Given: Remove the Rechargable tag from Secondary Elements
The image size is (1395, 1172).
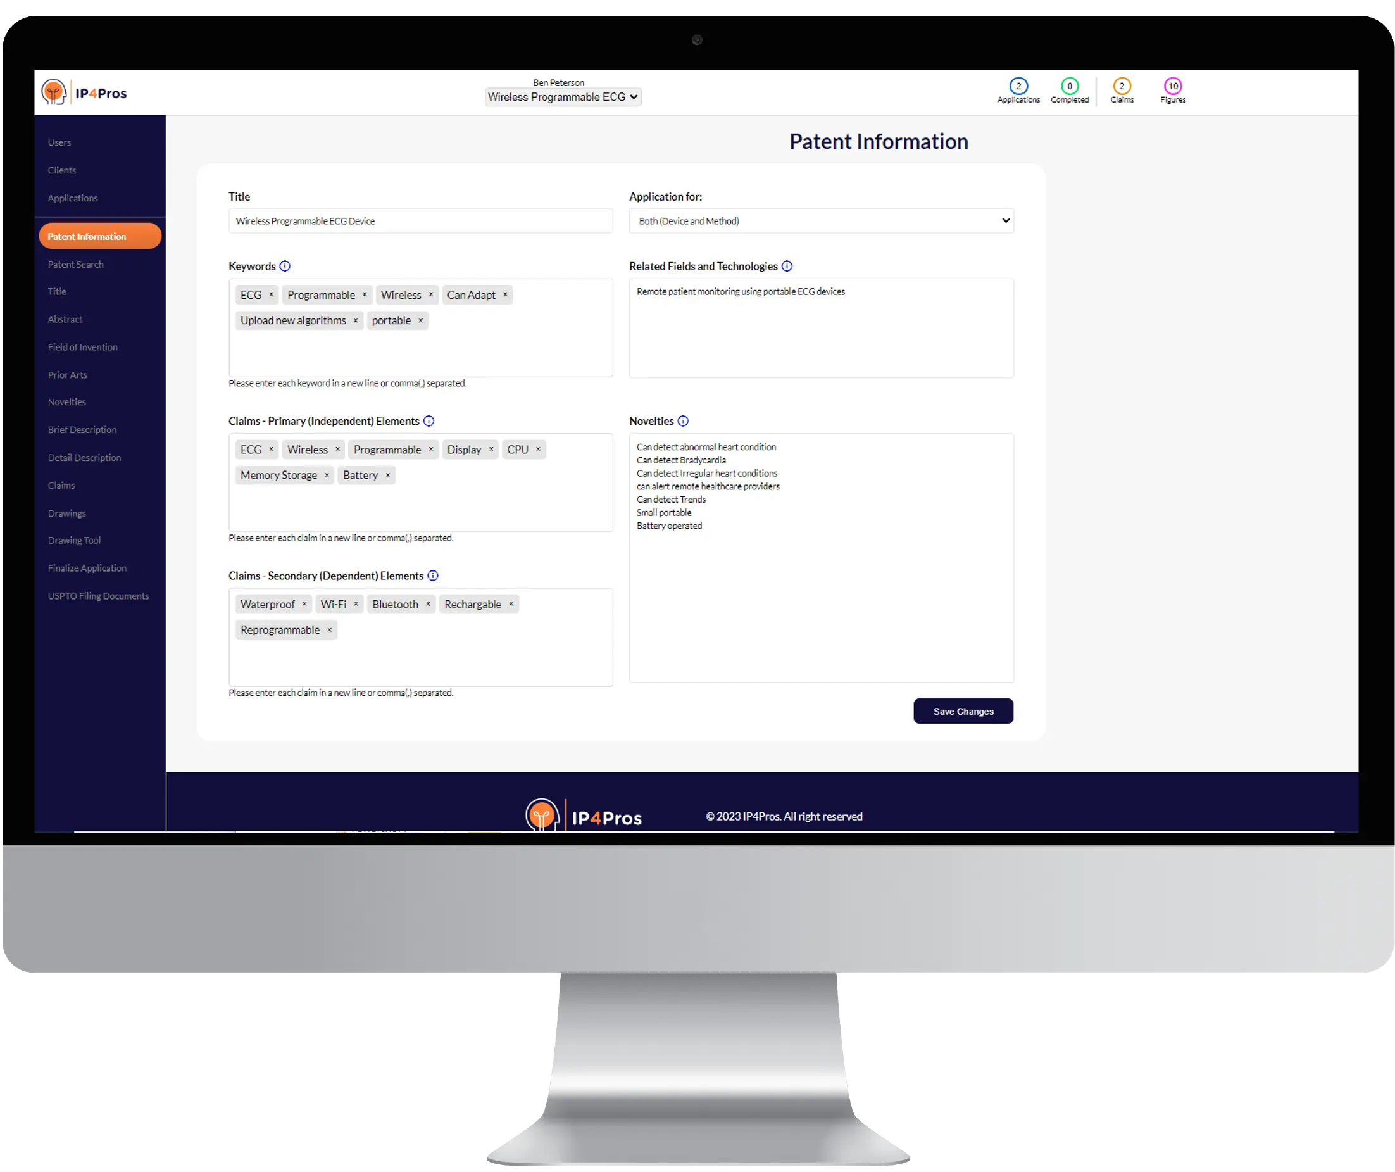Looking at the screenshot, I should coord(513,603).
